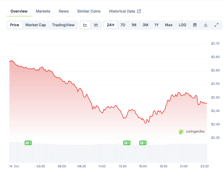Click the $2.60 price axis label
Image resolution: width=223 pixels, height=170 pixels.
pyautogui.click(x=215, y=70)
